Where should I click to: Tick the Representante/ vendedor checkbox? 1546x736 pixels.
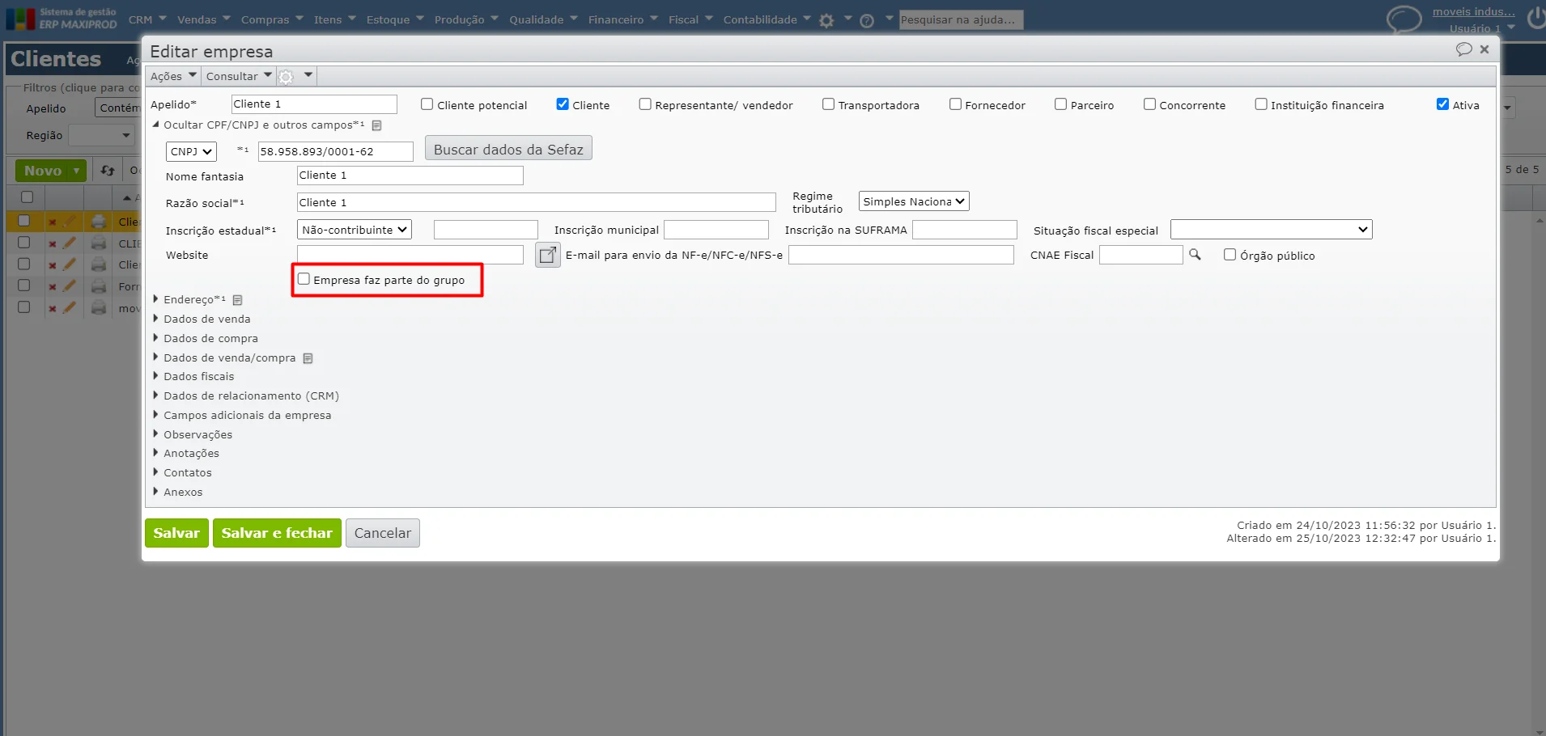pos(645,104)
